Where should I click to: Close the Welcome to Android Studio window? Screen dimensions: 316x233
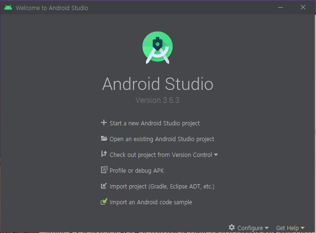click(303, 8)
